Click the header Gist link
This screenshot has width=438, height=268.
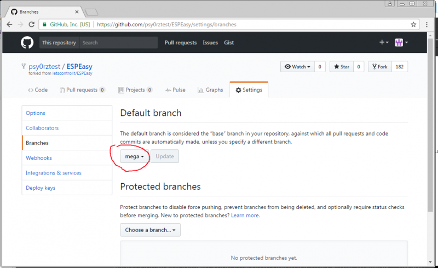(229, 43)
